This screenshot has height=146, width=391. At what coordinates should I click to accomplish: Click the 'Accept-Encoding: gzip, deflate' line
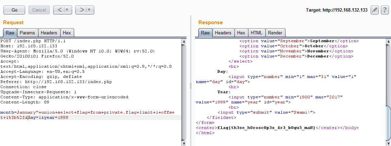click(x=41, y=77)
